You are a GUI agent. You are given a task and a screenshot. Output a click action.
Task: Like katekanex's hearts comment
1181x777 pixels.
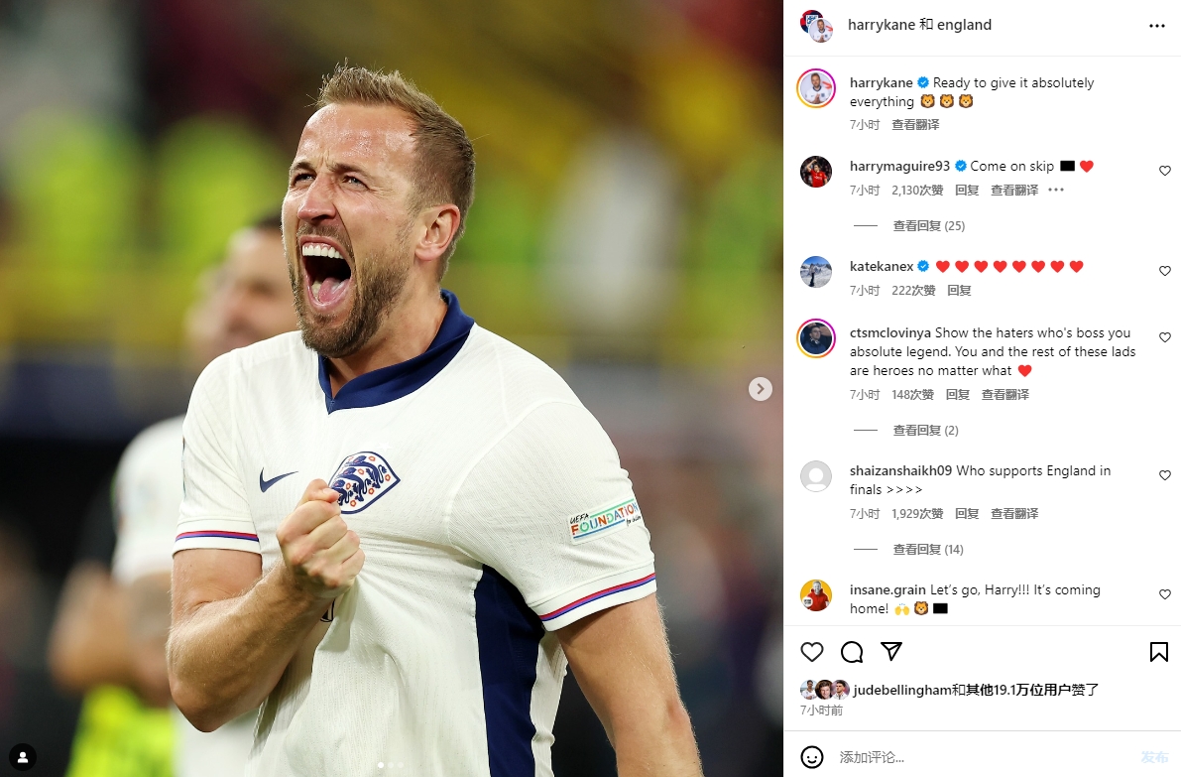click(x=1164, y=271)
